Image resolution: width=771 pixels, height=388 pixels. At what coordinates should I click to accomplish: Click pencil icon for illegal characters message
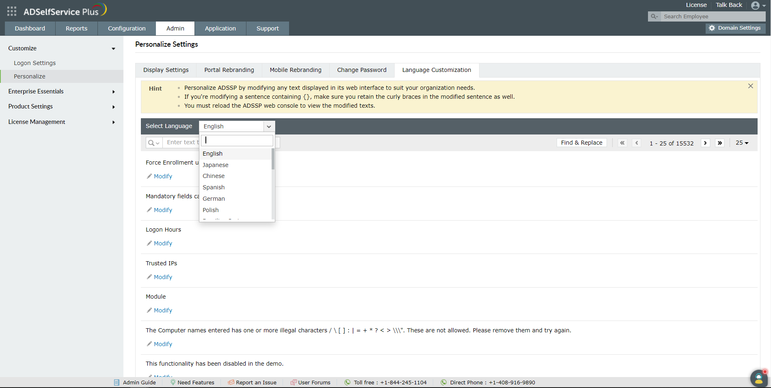149,344
